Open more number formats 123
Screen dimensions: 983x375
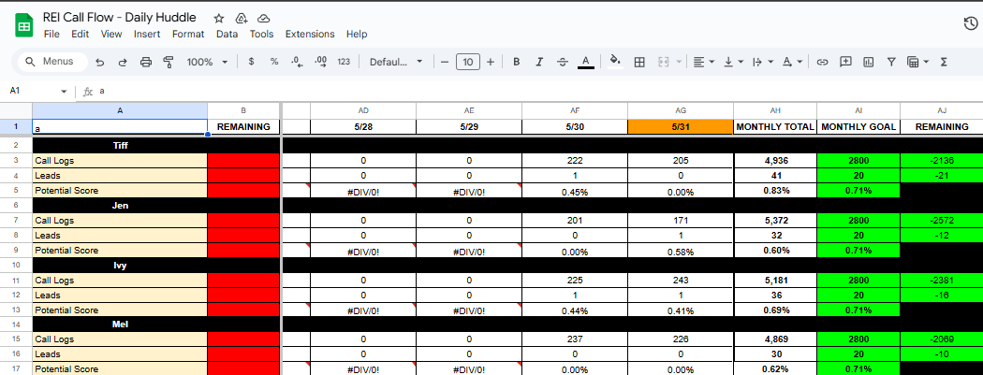[x=344, y=62]
